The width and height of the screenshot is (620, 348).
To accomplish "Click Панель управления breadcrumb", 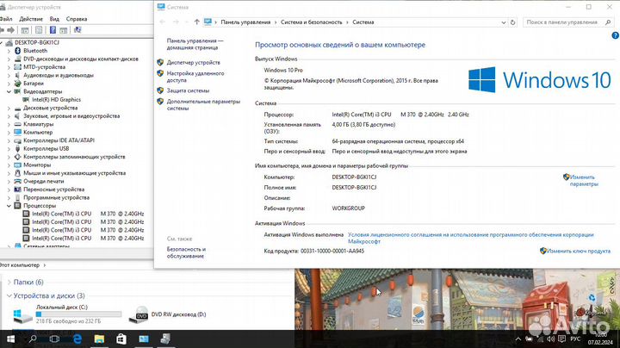I will tap(245, 22).
